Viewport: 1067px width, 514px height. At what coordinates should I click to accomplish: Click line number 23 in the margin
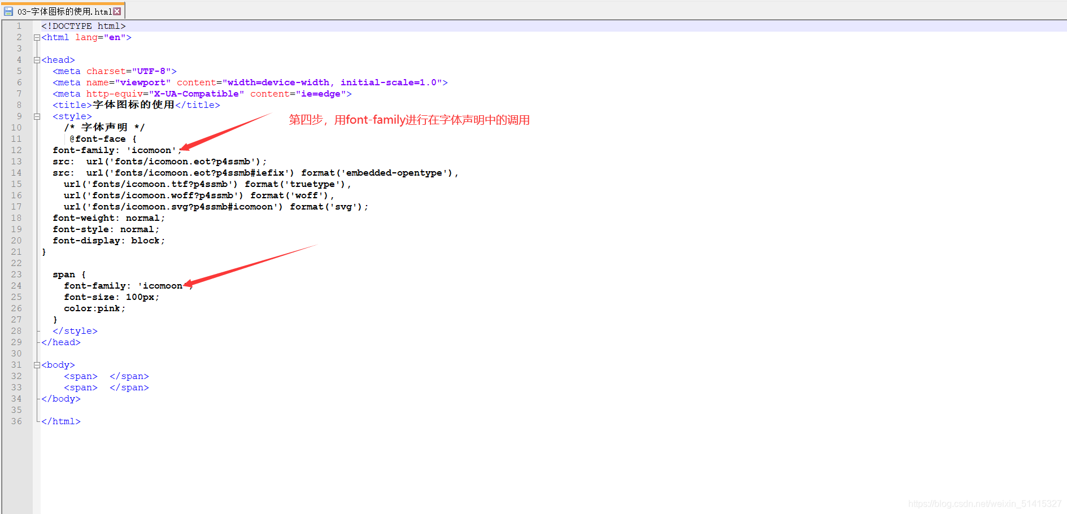pos(16,275)
